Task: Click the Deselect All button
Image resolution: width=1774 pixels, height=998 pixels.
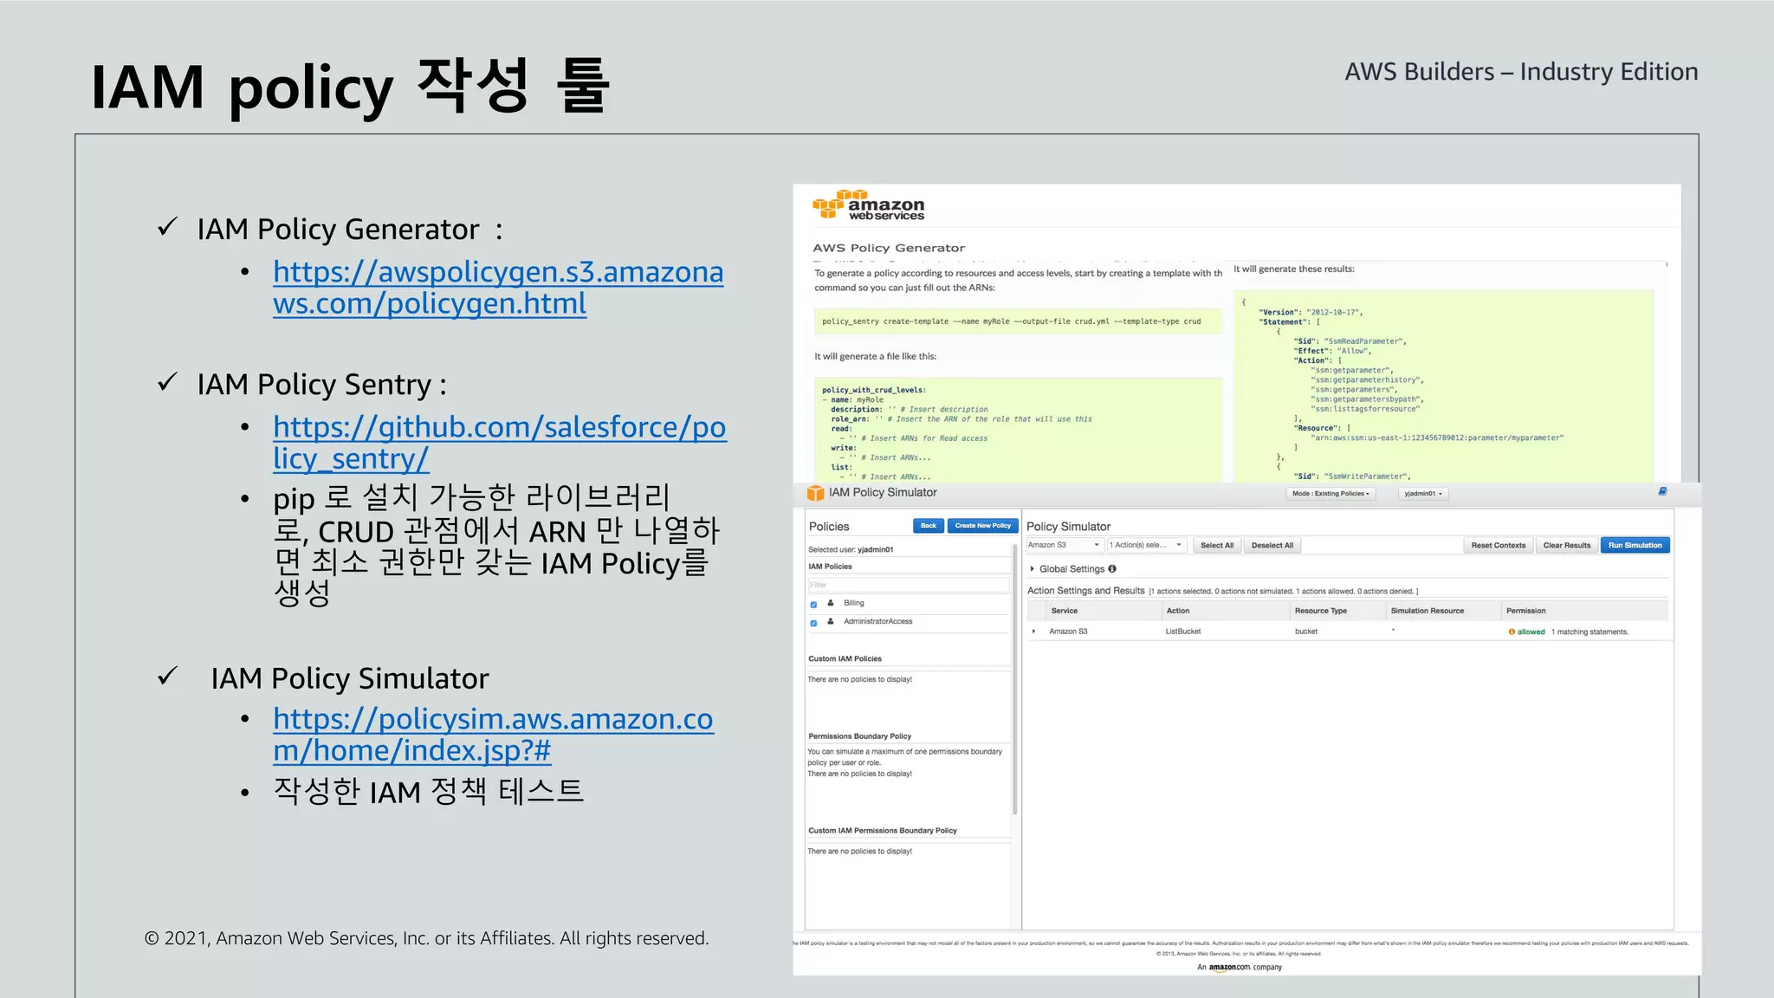Action: pyautogui.click(x=1272, y=545)
